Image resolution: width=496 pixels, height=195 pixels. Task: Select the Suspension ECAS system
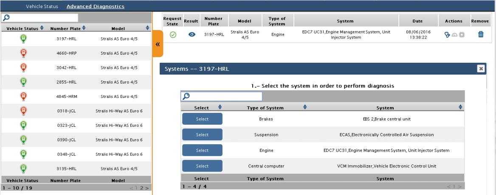202,135
